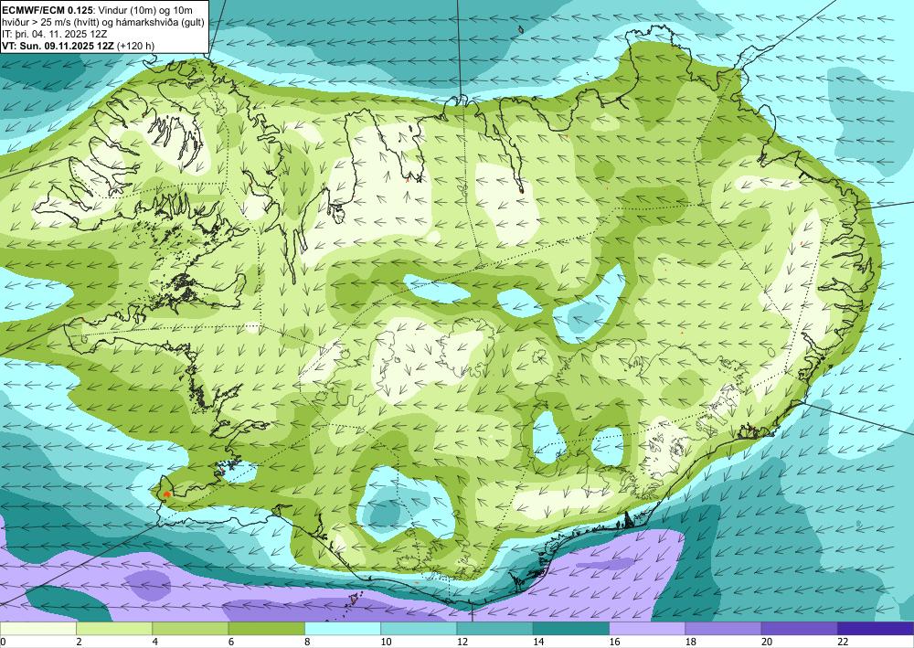Click the legend value label "16"
914x648 pixels.
[614, 643]
